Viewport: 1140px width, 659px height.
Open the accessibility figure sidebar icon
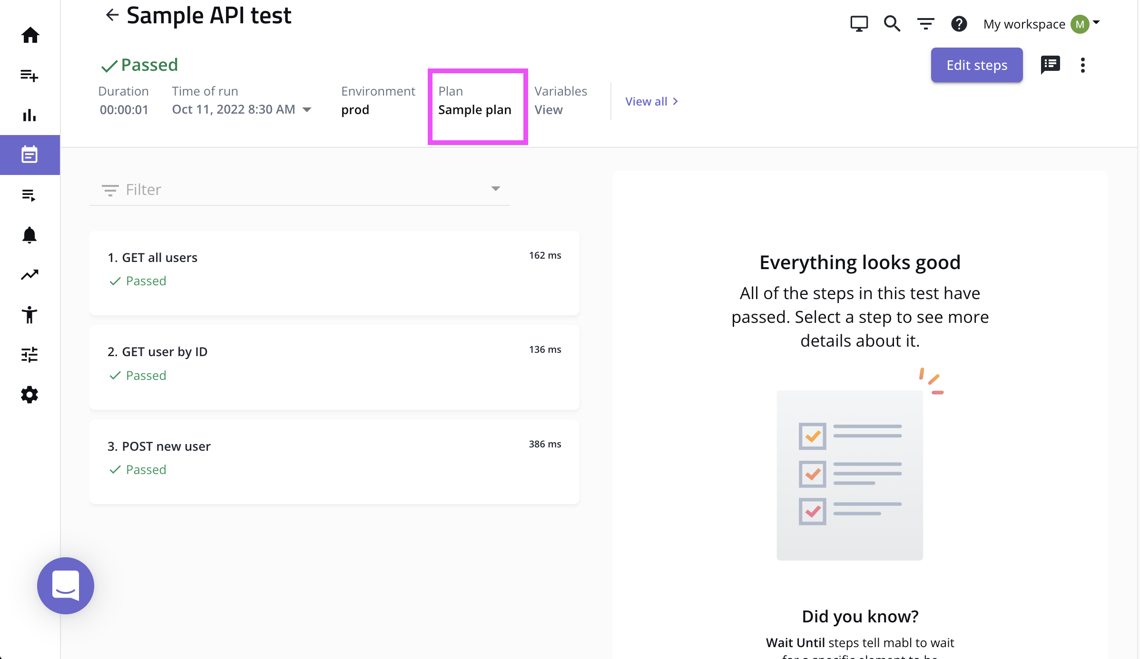click(29, 315)
